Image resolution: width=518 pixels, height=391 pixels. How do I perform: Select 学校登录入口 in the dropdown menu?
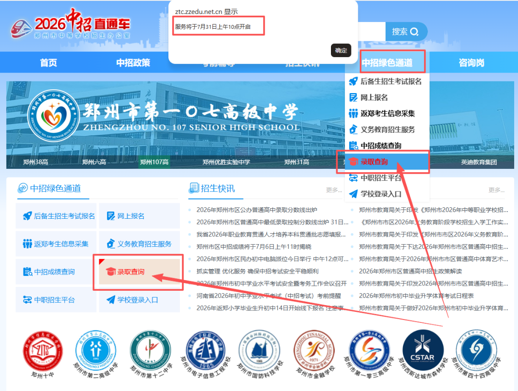click(x=387, y=194)
